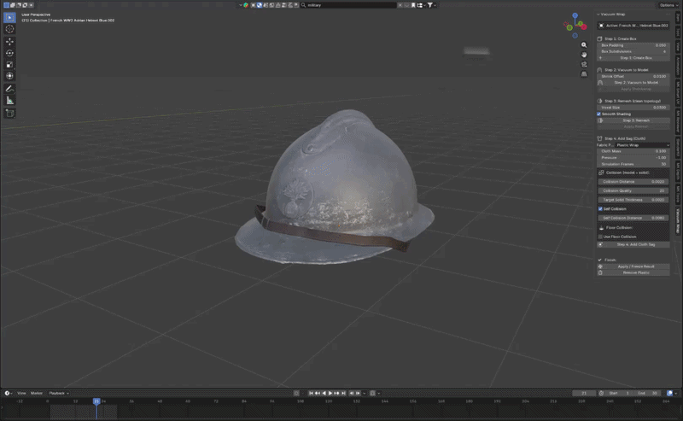
Task: Click the timeline Start frame field
Action: pyautogui.click(x=619, y=393)
